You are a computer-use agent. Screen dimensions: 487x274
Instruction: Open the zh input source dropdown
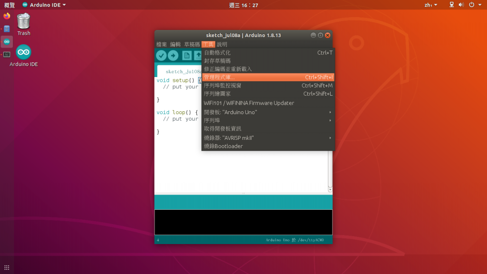click(x=431, y=5)
